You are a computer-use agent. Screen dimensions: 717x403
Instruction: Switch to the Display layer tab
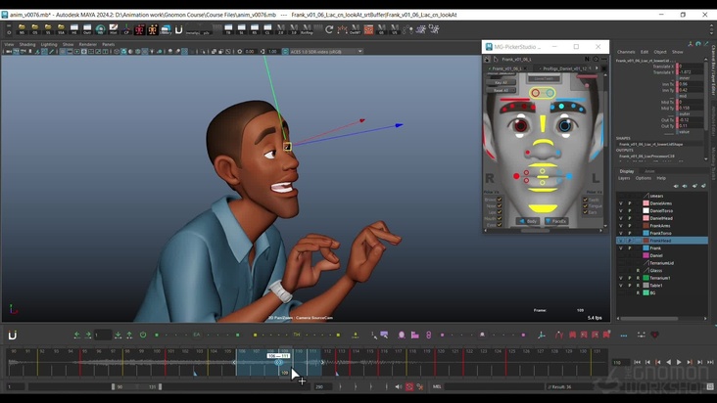(627, 171)
